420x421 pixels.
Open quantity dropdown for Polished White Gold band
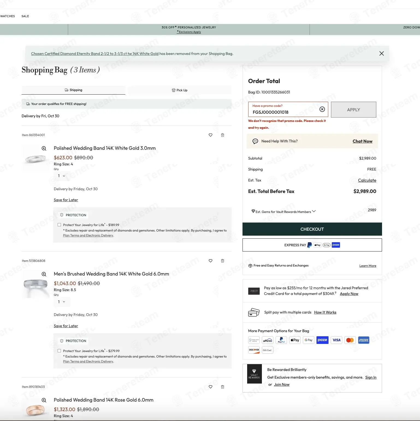coord(62,176)
